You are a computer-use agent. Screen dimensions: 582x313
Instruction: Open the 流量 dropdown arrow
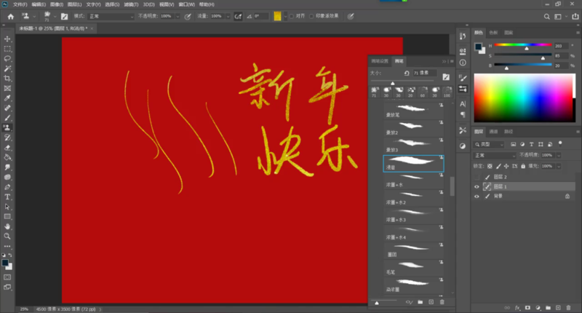228,16
